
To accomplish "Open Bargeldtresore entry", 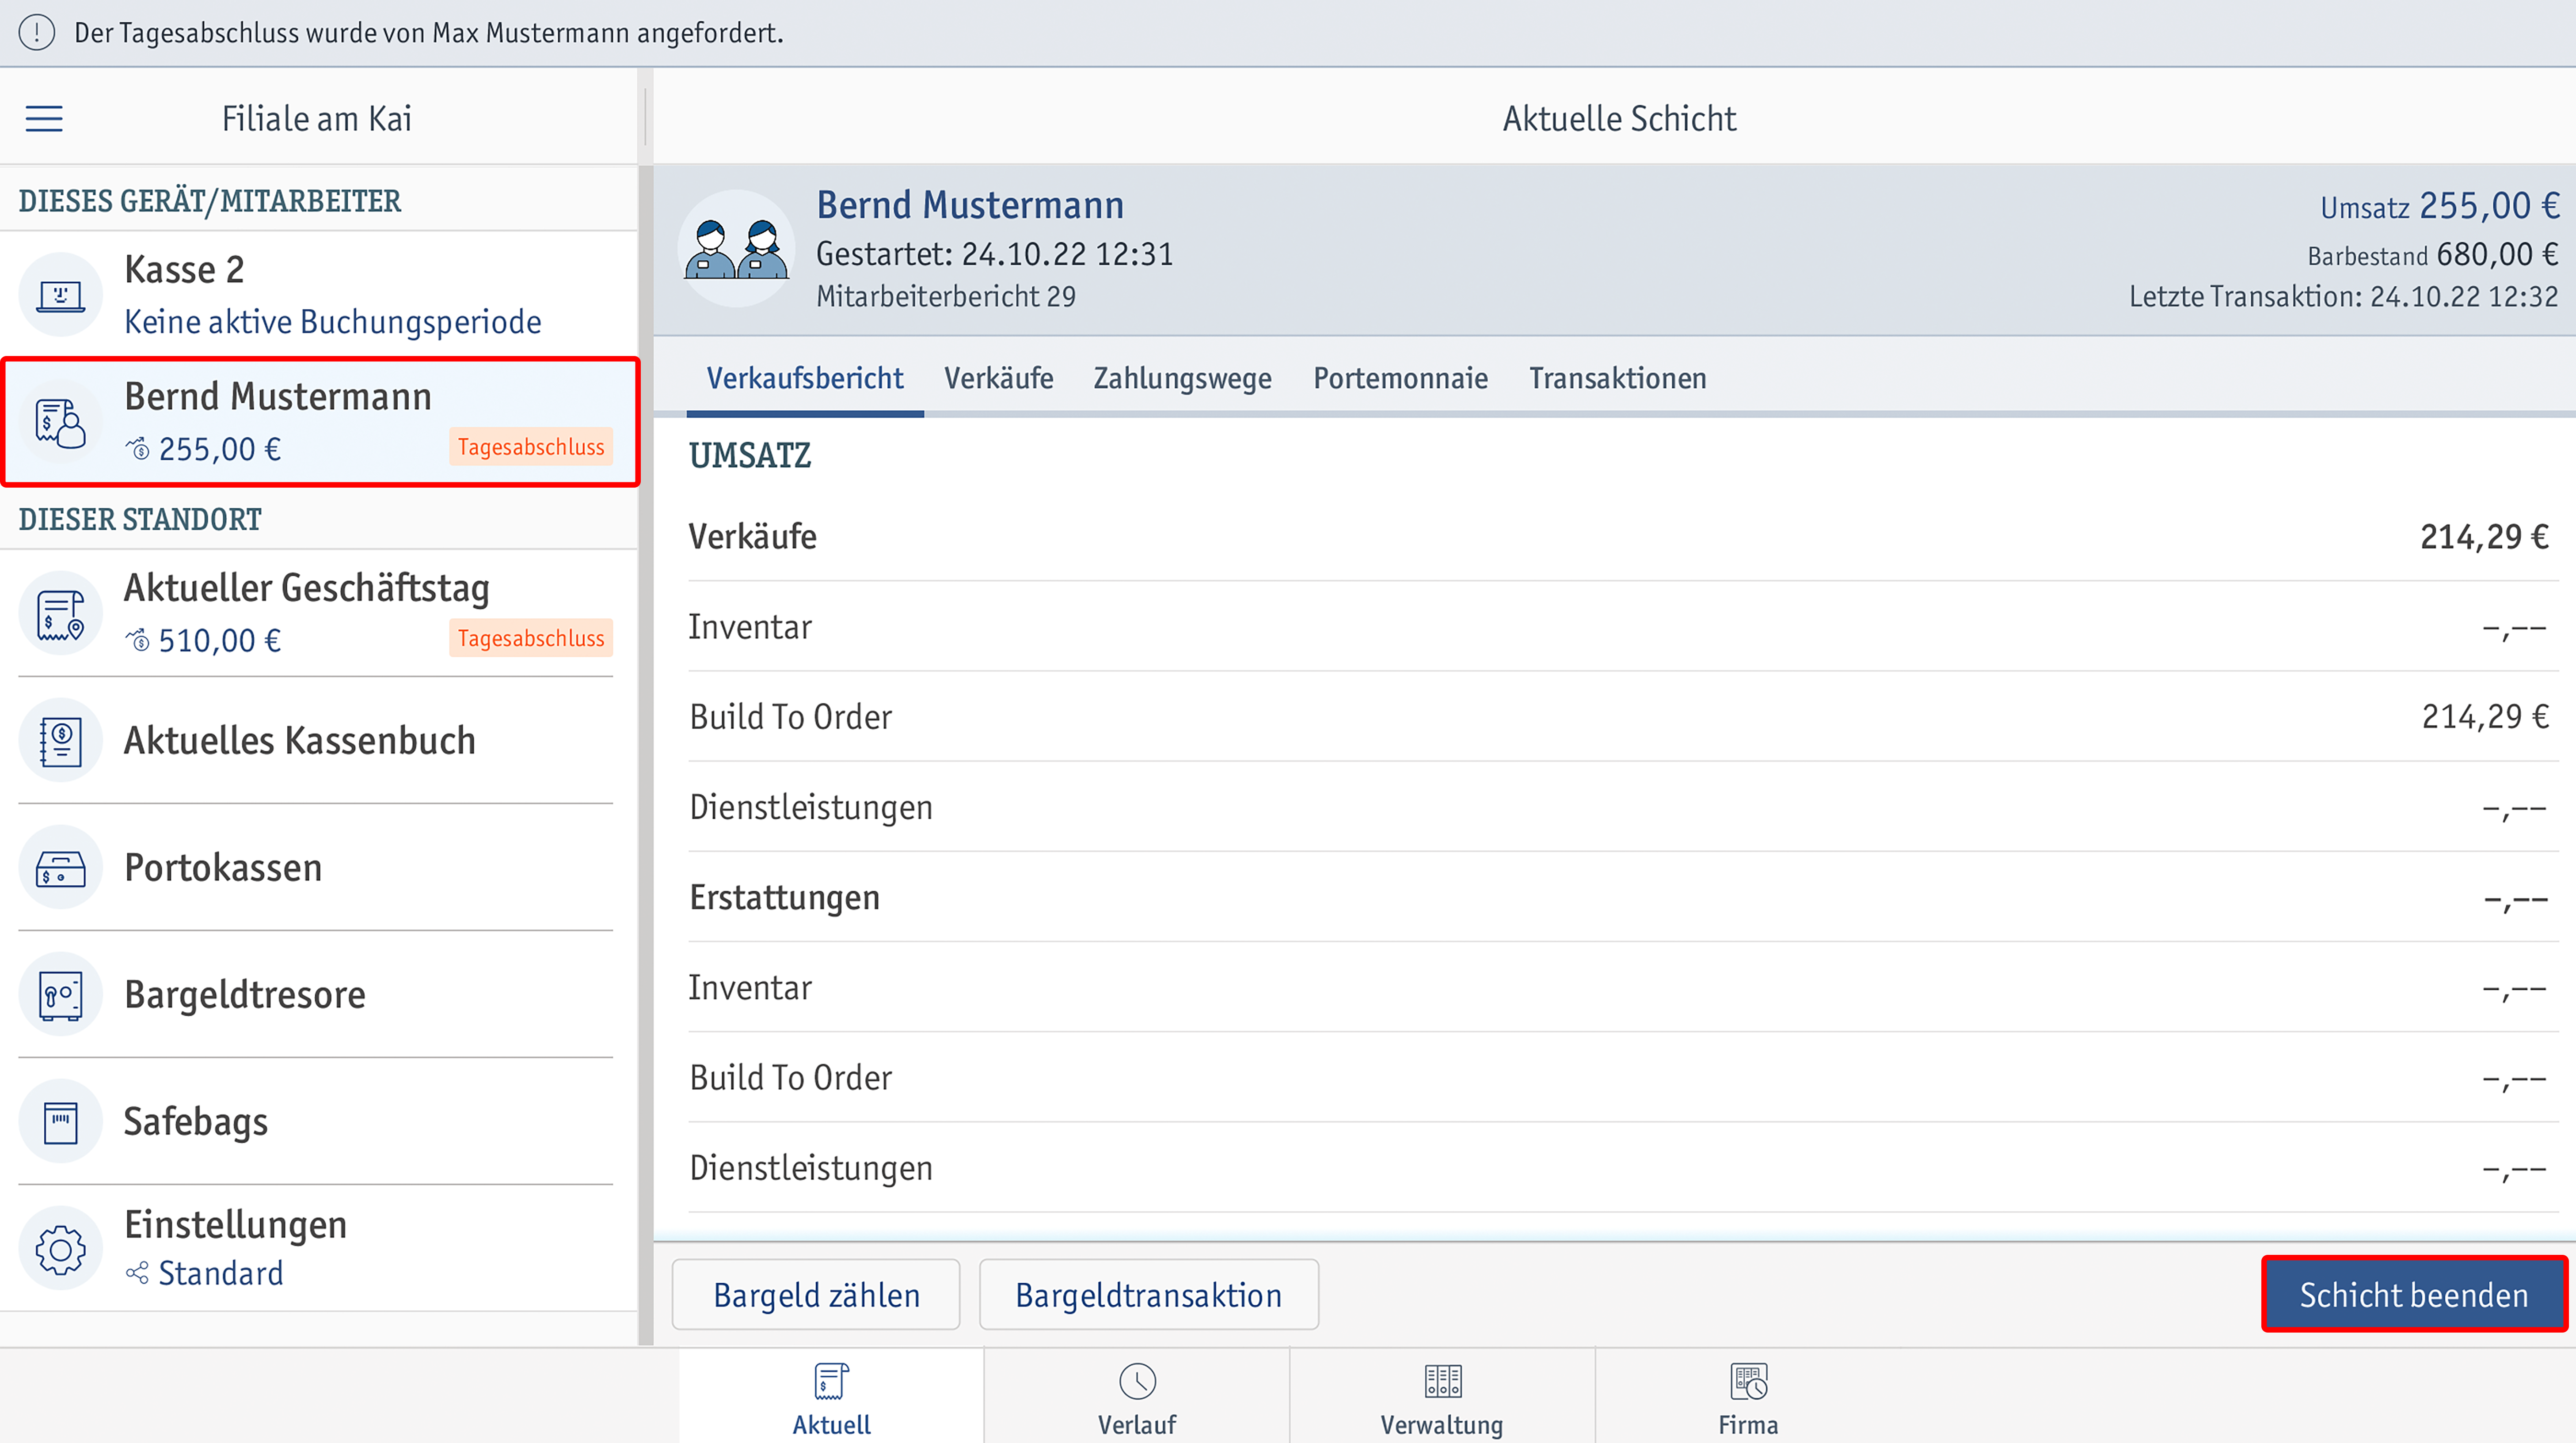I will point(318,994).
